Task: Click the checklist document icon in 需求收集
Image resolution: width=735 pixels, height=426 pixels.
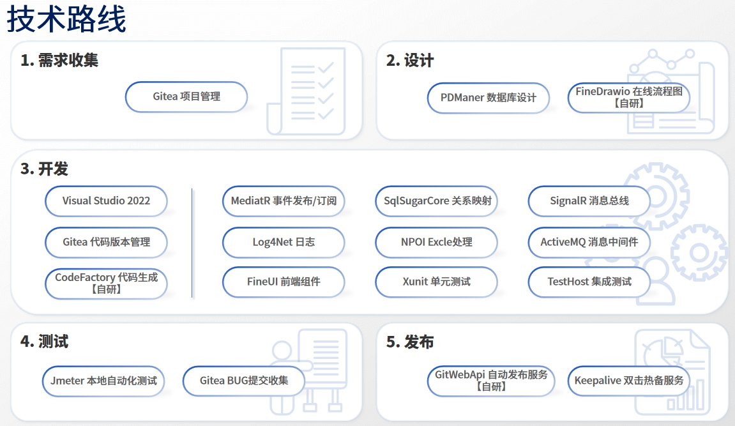Action: click(307, 92)
